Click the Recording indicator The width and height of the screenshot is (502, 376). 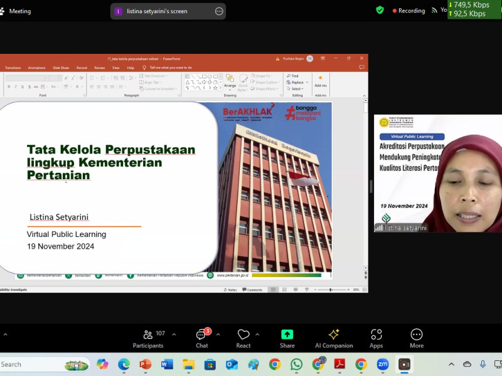(409, 11)
